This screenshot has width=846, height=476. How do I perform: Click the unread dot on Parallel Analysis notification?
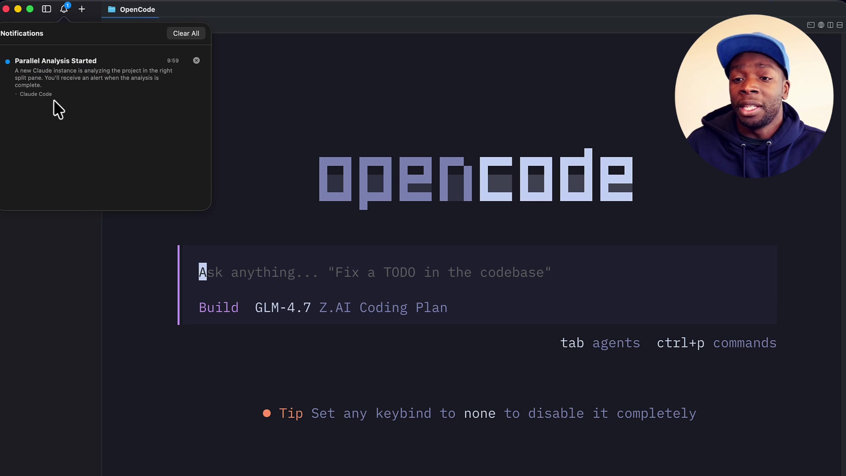click(7, 62)
